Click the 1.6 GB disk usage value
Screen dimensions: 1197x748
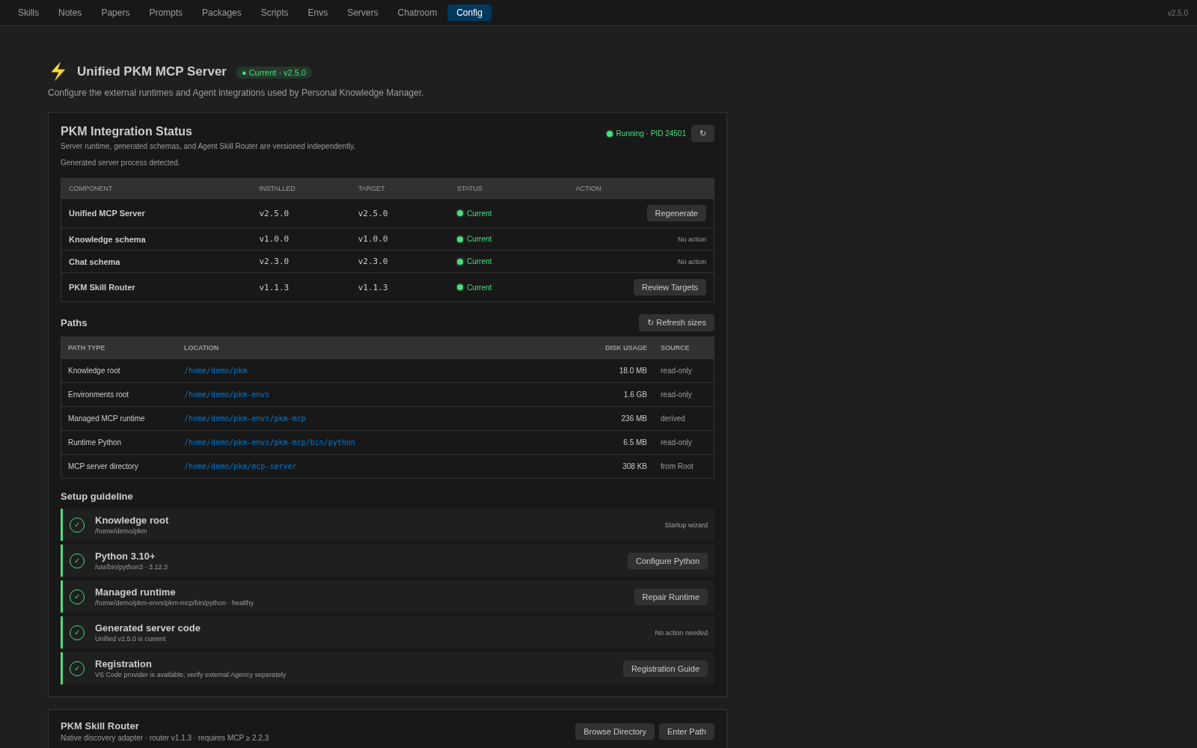[x=635, y=395]
